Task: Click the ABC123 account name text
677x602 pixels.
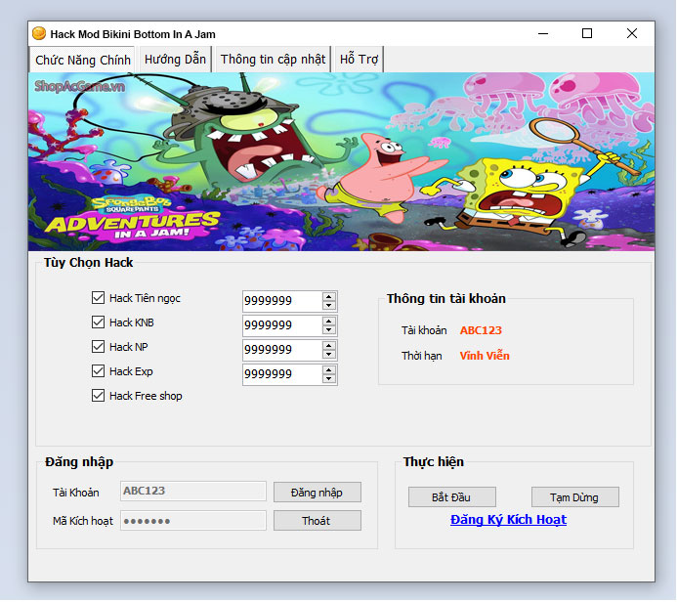Action: (481, 330)
